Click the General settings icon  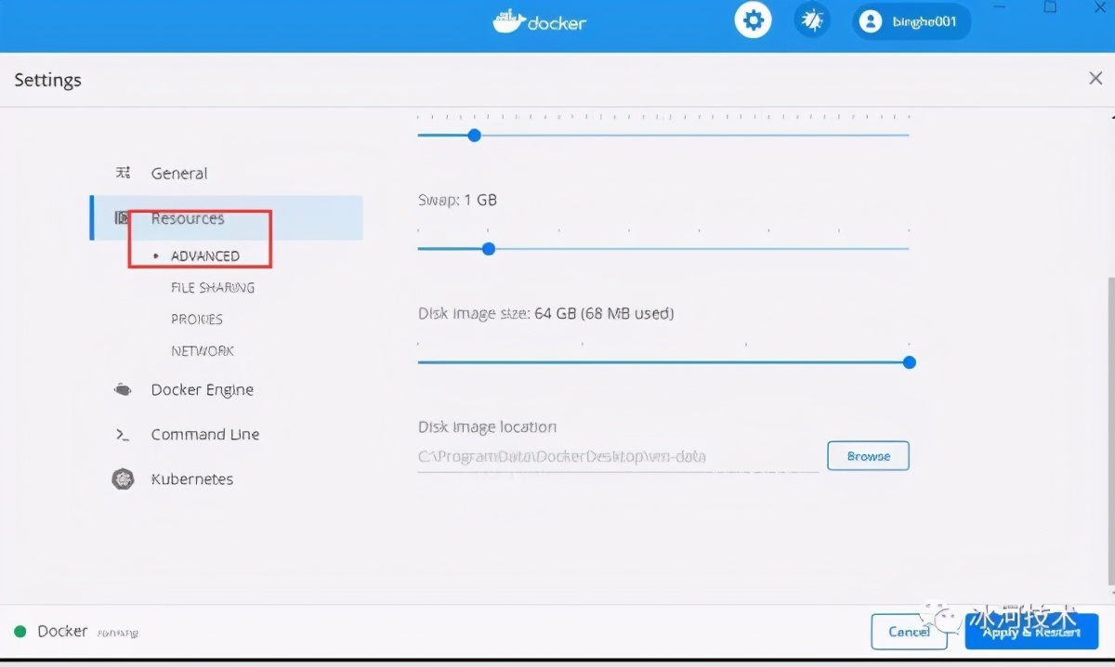coord(122,173)
